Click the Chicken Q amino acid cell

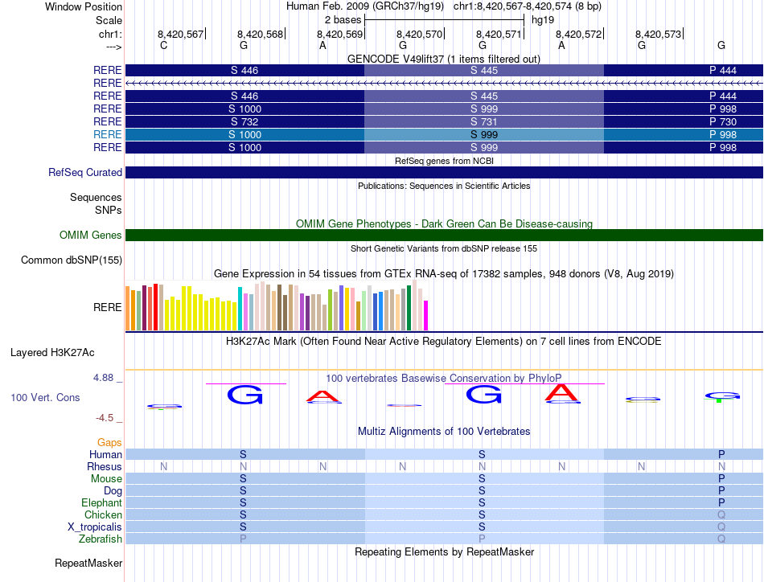[x=721, y=514]
